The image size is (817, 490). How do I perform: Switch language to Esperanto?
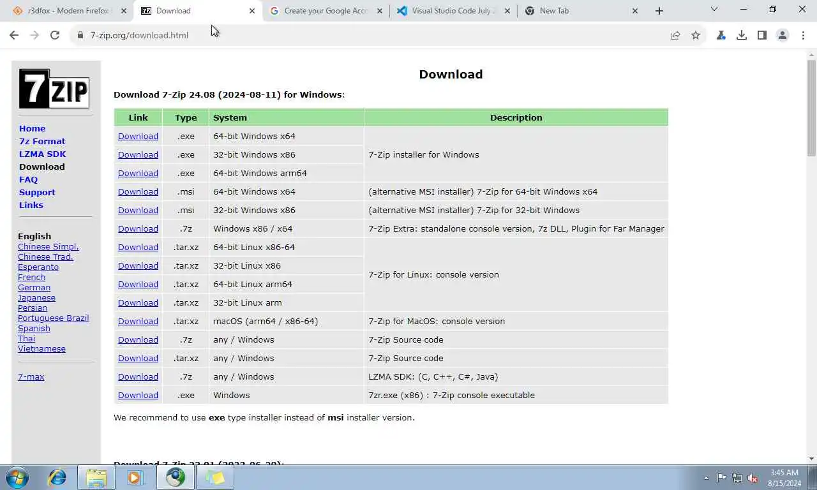click(x=38, y=267)
